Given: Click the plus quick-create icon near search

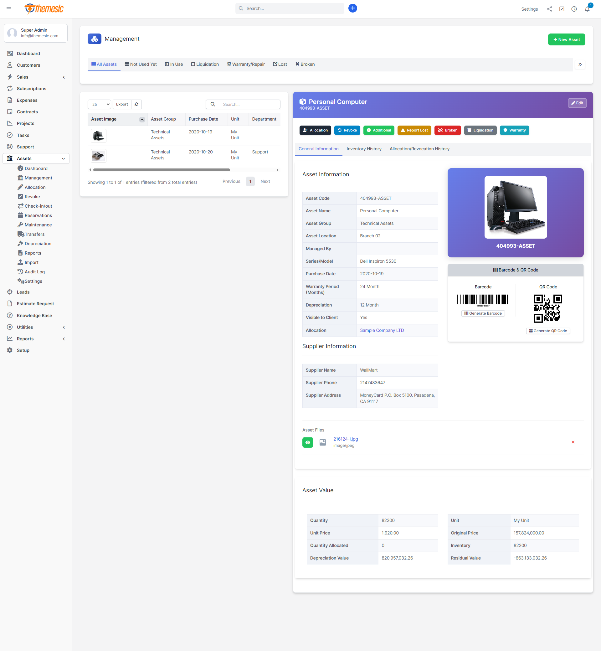Looking at the screenshot, I should click(x=352, y=8).
